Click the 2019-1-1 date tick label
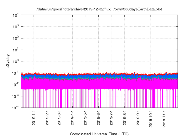Image resolution: width=196 pixels, height=137 pixels. click(x=34, y=118)
